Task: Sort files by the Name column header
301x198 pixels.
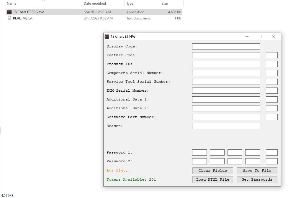Action: [12, 4]
